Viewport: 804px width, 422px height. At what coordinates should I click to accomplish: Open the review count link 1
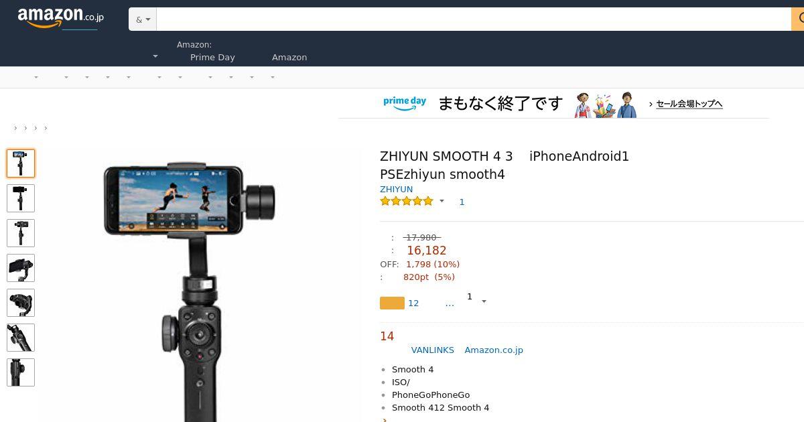(x=462, y=202)
